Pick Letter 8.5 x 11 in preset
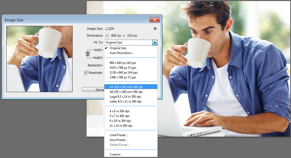 click(131, 101)
